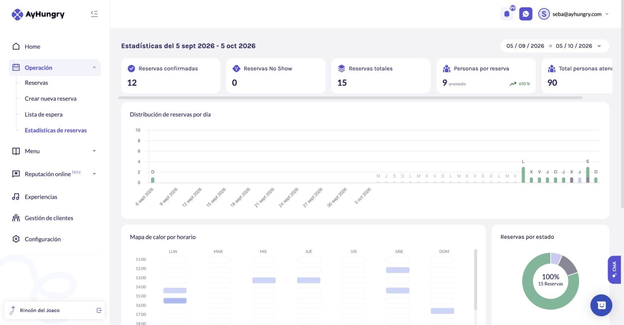Open notifications bell icon
Viewport: 624px width, 325px height.
[x=507, y=14]
